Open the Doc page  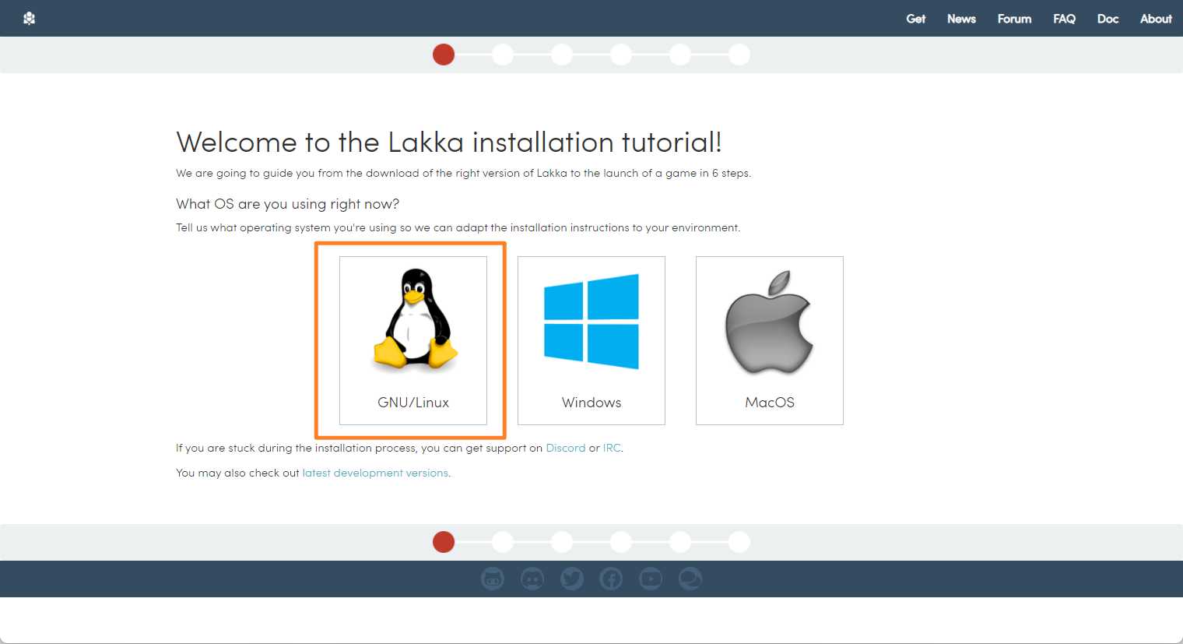[1108, 19]
